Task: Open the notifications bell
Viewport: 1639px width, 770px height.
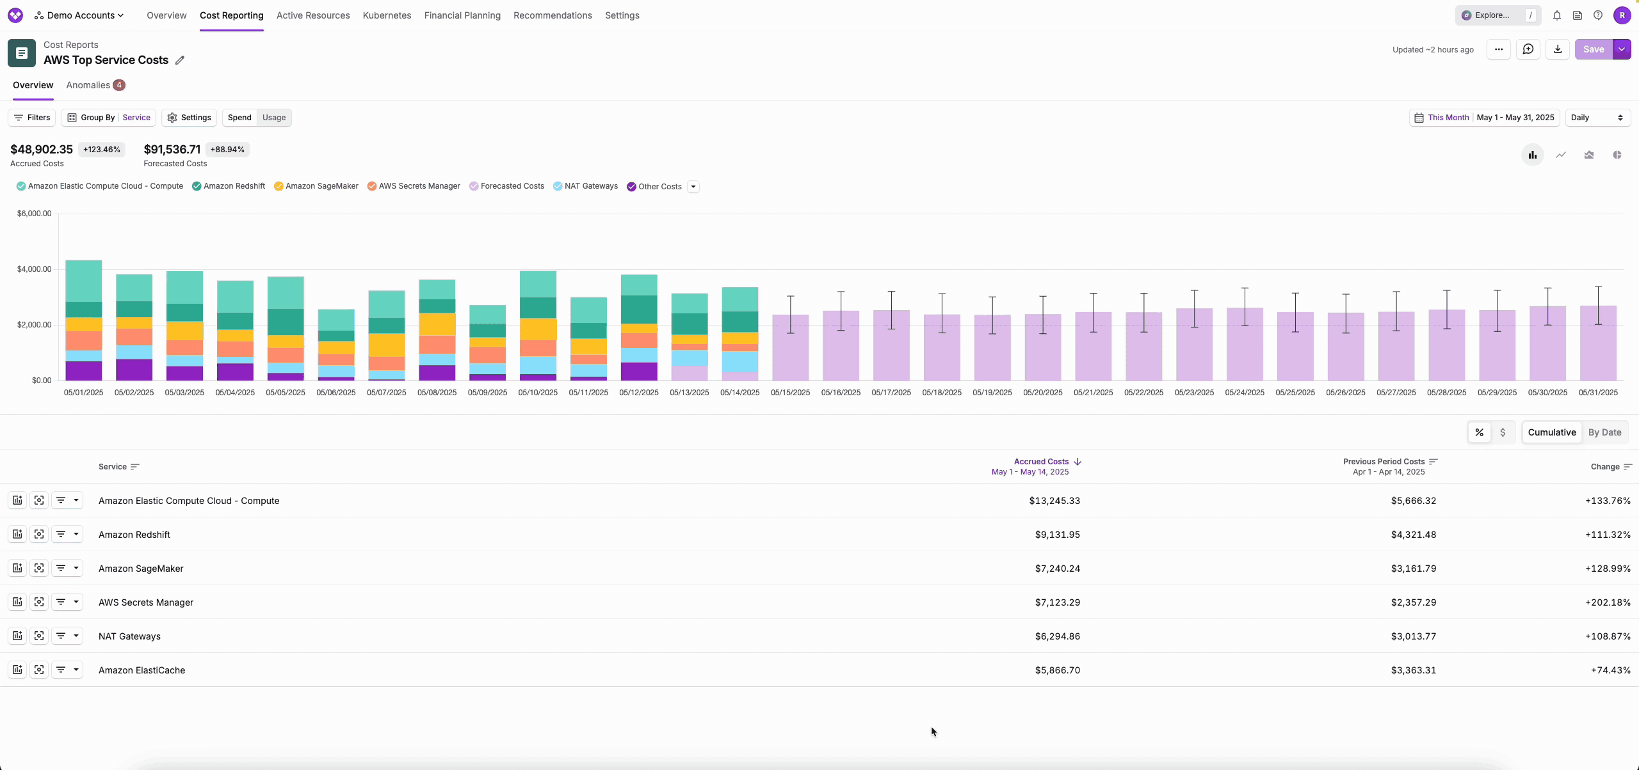Action: (1557, 15)
